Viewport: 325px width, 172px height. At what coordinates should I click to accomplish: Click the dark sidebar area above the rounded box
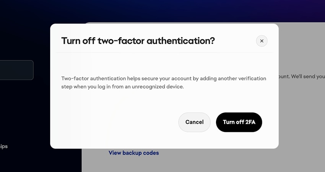click(23, 34)
